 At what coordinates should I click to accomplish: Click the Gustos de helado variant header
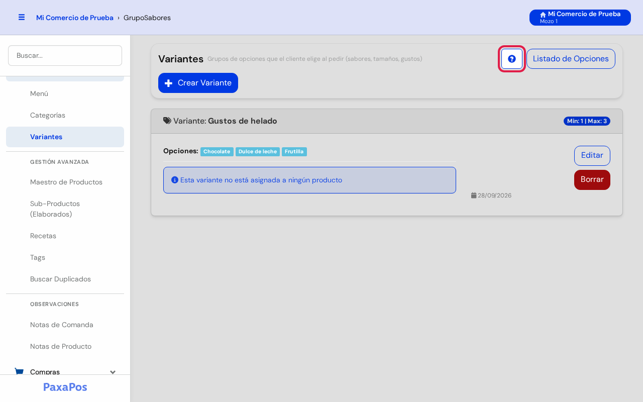(387, 121)
